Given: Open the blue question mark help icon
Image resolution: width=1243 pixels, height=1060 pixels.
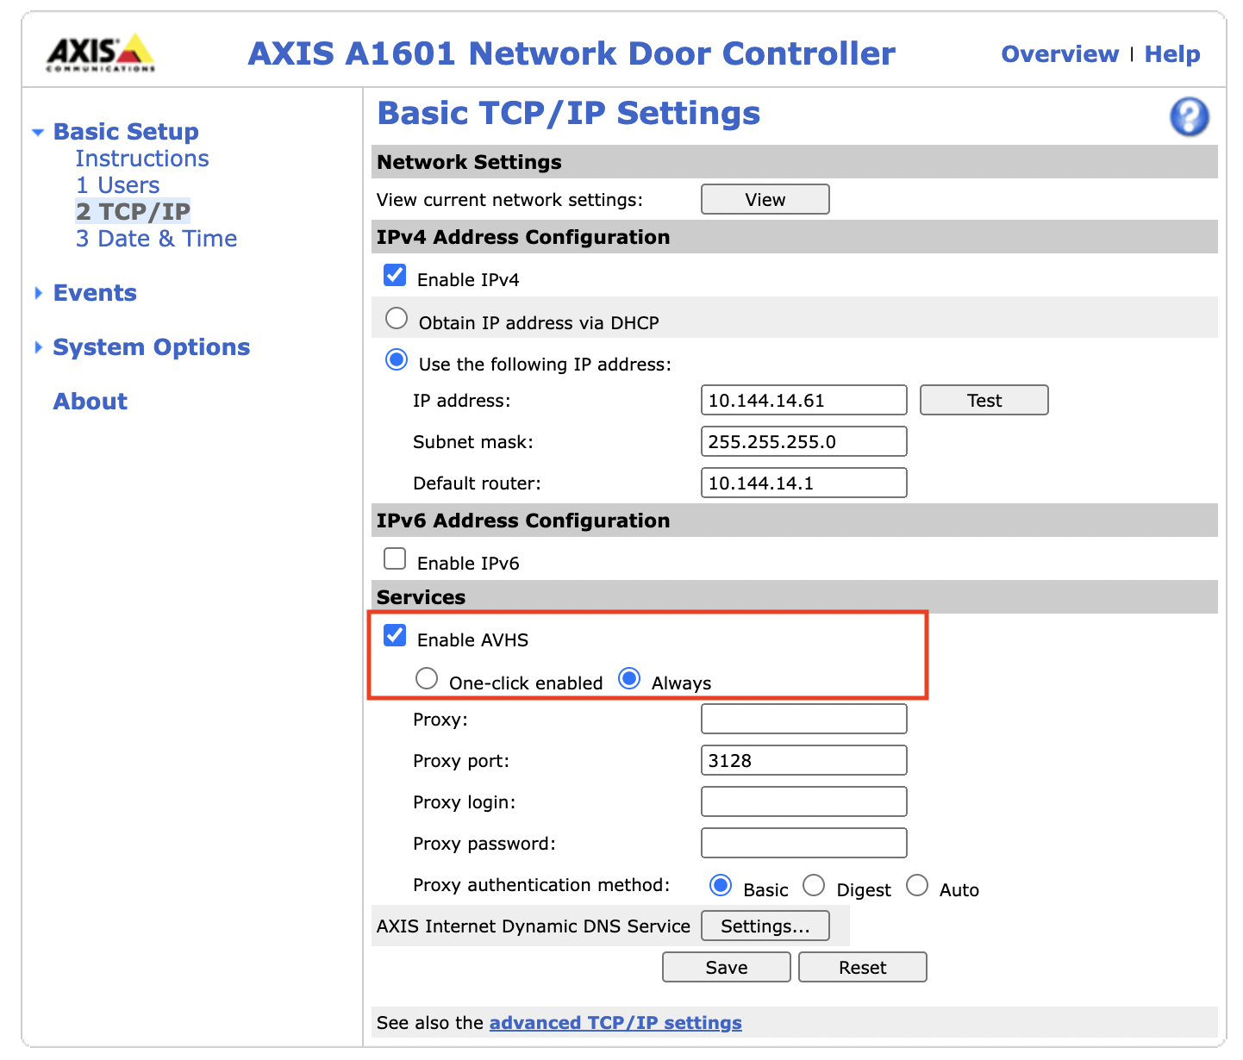Looking at the screenshot, I should pyautogui.click(x=1189, y=116).
